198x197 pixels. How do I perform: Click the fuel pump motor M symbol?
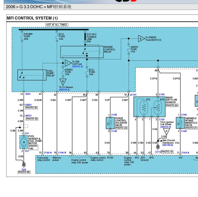[24, 142]
